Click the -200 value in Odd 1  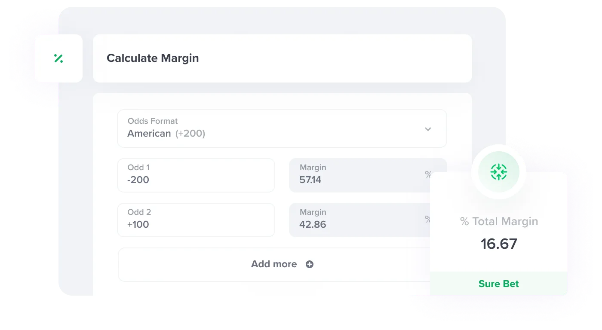[138, 180]
